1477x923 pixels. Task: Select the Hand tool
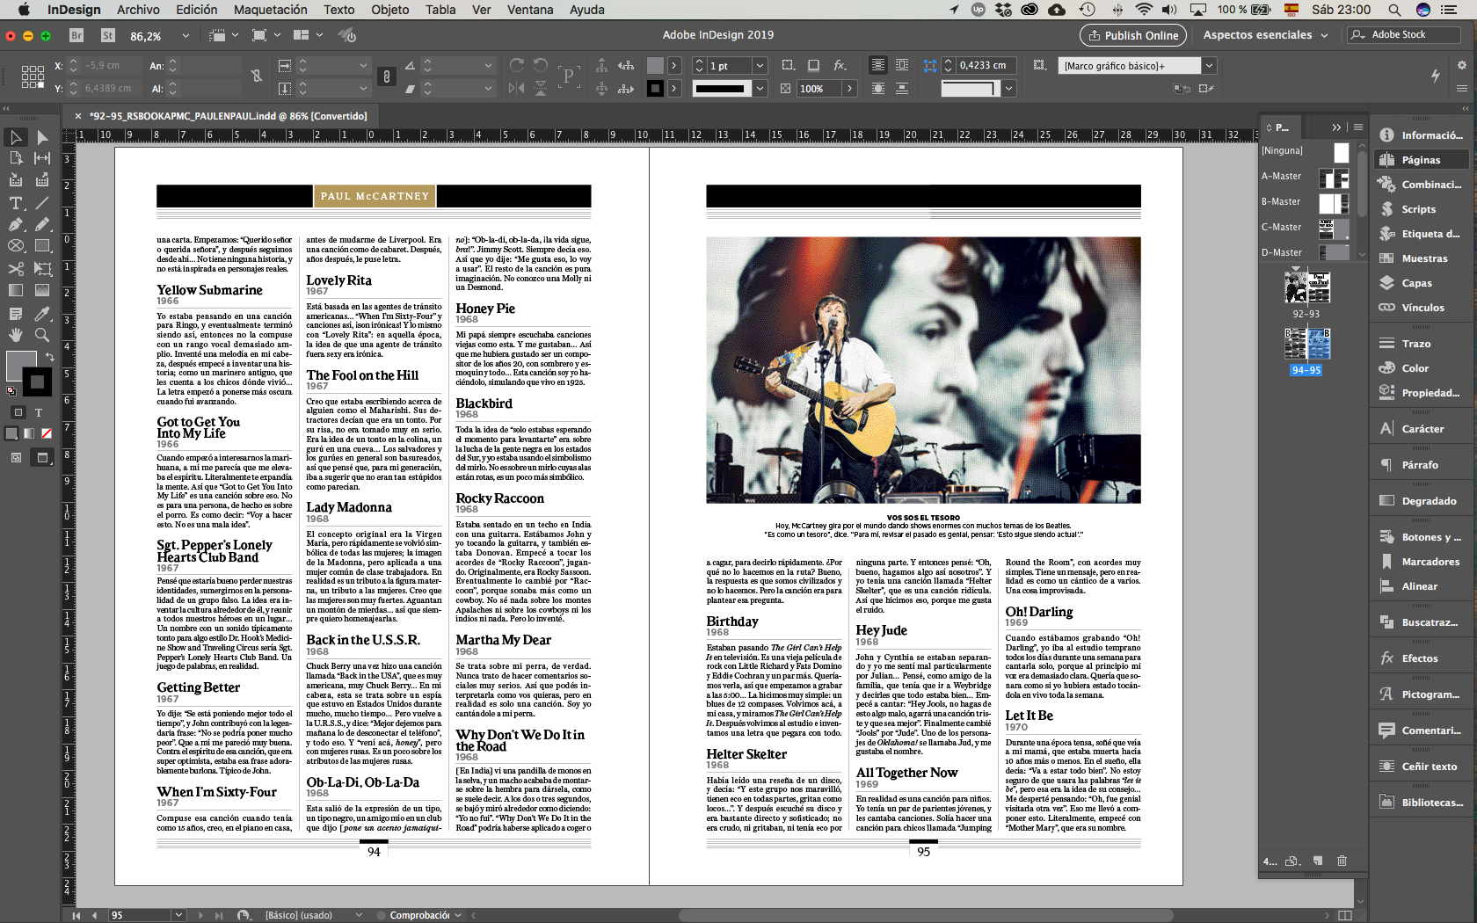[x=15, y=335]
